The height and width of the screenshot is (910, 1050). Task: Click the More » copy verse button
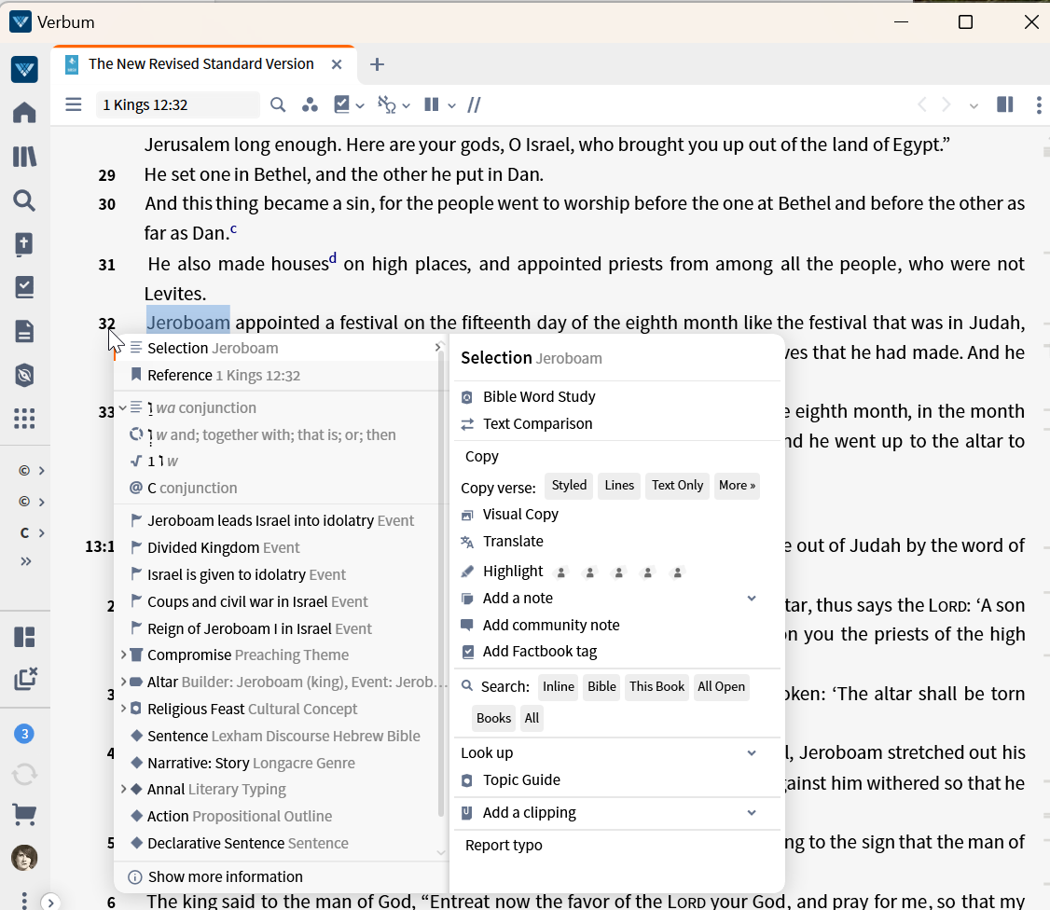pyautogui.click(x=737, y=486)
